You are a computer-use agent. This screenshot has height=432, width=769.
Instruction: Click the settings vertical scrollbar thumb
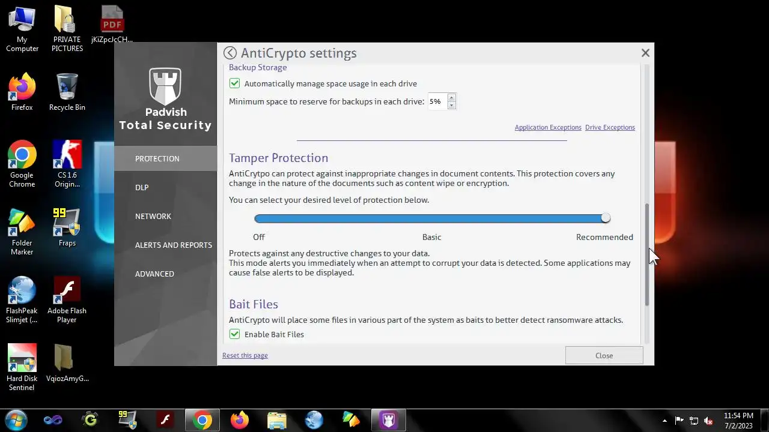click(x=647, y=254)
